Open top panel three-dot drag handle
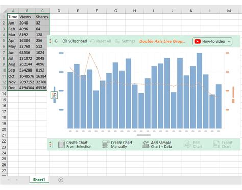242x190 pixels. [x=50, y=41]
